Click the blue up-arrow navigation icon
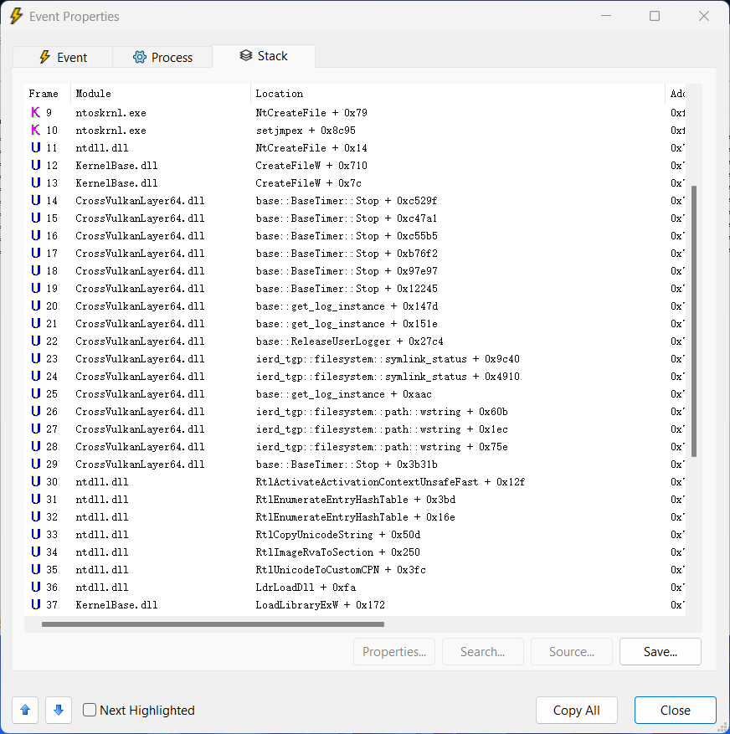The height and width of the screenshot is (734, 730). (24, 710)
